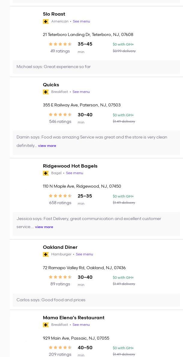Screen dimensions: 183x357
Task: Open the Mama Elena's Restaurant title
Action: pyautogui.click(x=73, y=318)
